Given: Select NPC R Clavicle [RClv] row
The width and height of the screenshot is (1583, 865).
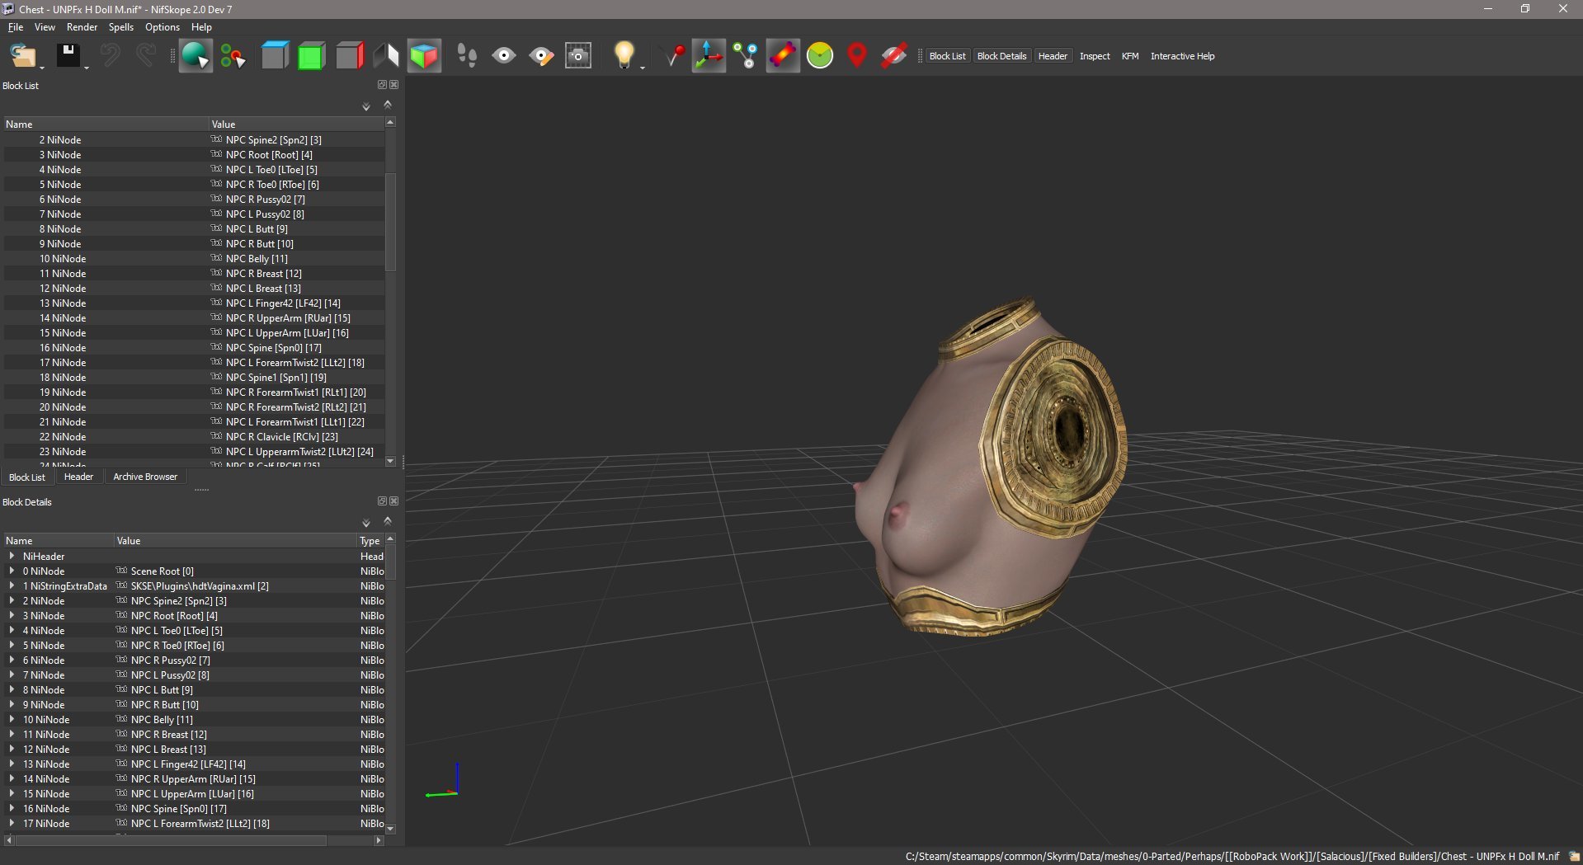Looking at the screenshot, I should pos(194,437).
